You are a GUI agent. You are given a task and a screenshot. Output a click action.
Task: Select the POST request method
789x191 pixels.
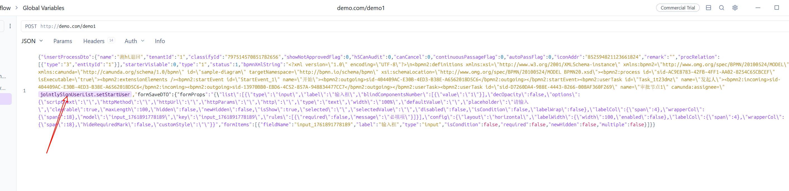point(31,26)
